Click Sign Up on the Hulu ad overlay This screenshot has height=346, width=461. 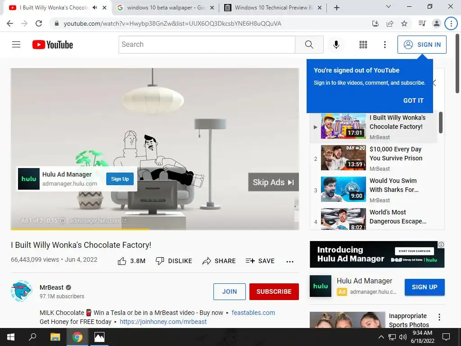coord(120,179)
